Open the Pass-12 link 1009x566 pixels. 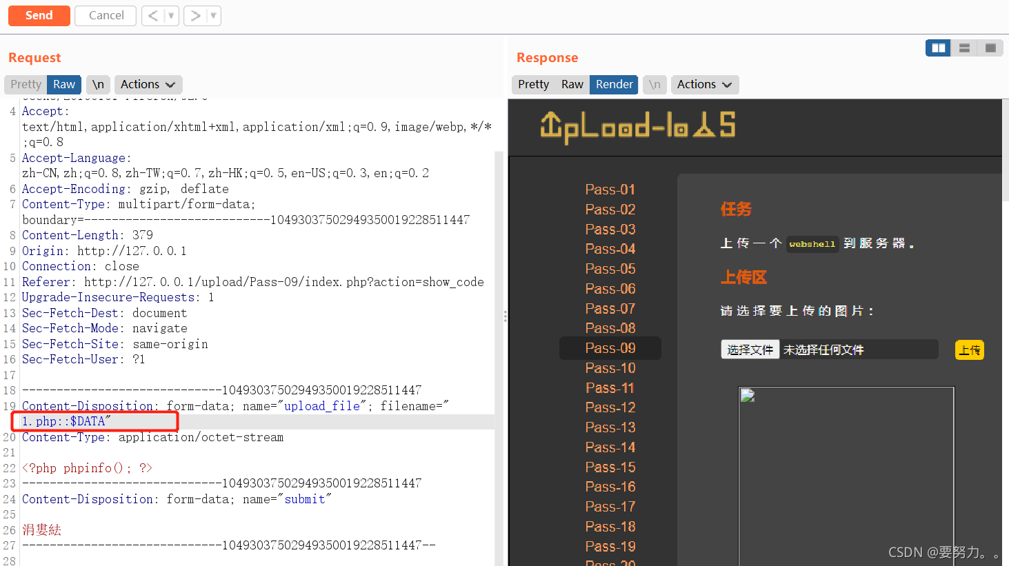tap(610, 407)
